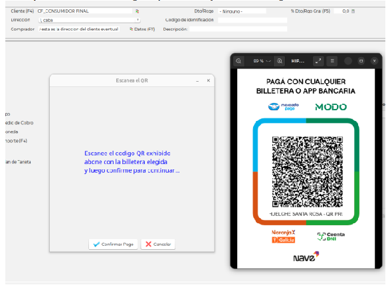Image resolution: width=388 pixels, height=285 pixels.
Task: Click the Mercado Pago logo
Action: [x=284, y=107]
